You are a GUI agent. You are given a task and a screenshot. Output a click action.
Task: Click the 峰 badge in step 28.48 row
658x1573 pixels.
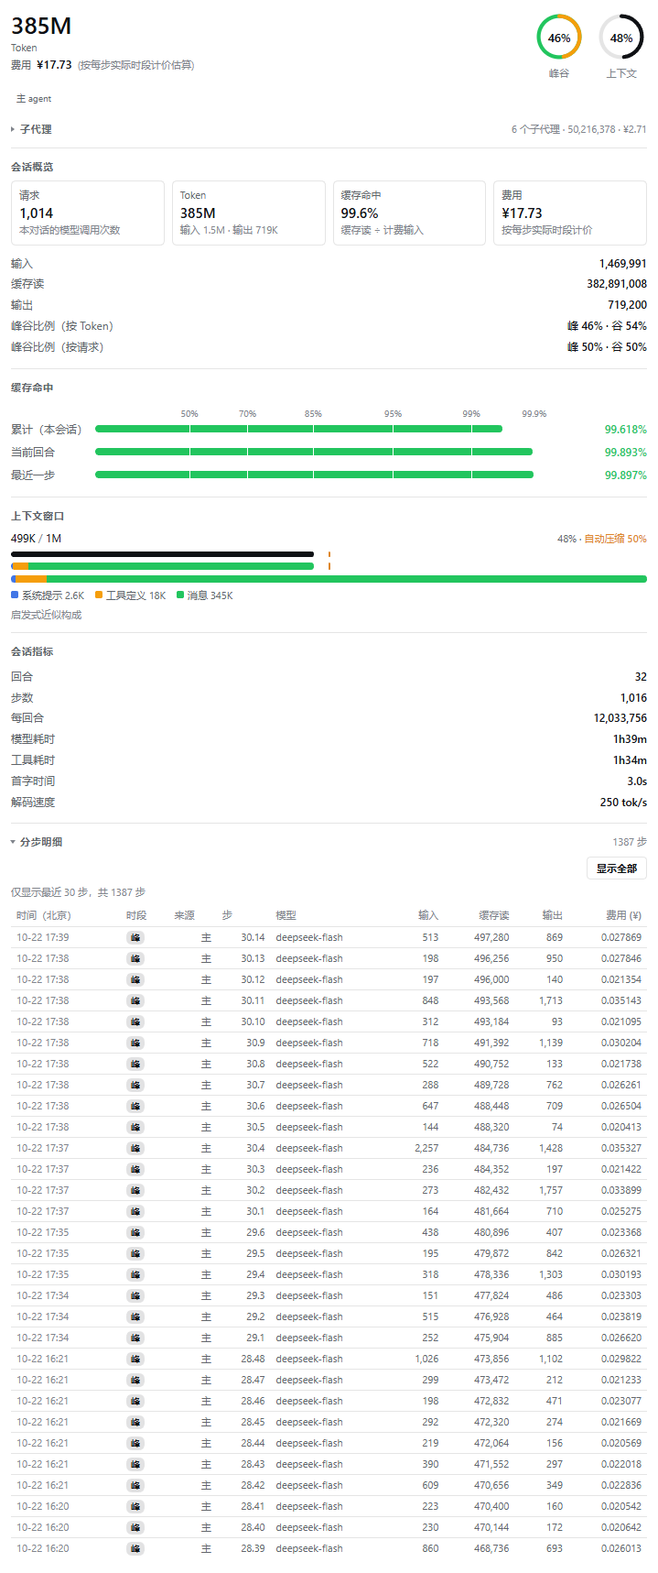coord(135,1359)
